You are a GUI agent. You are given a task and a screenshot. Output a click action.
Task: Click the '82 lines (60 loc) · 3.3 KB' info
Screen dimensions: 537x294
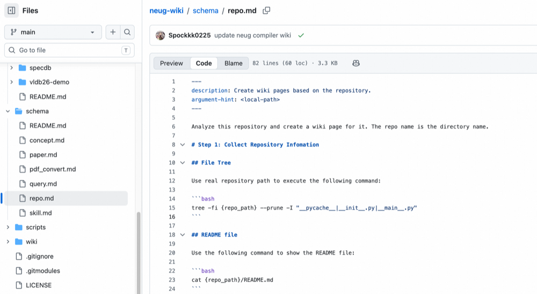tap(295, 63)
